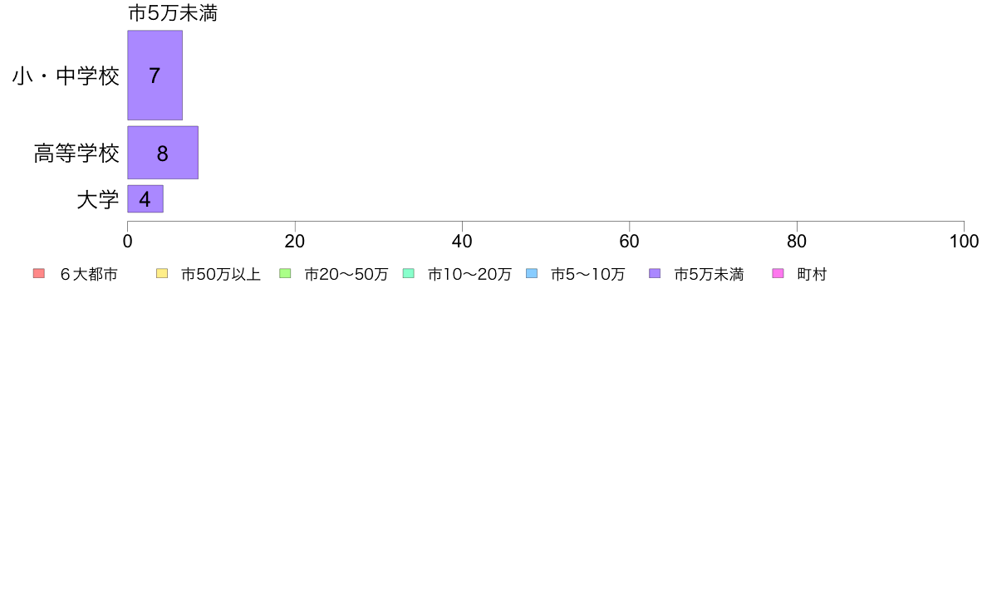Click the 高等学校 axis label
This screenshot has height=611, width=987.
[x=76, y=153]
